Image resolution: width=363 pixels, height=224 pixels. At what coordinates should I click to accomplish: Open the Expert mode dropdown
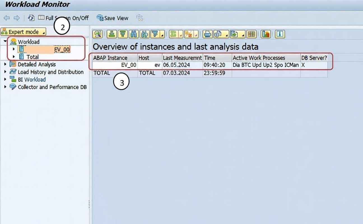(24, 32)
